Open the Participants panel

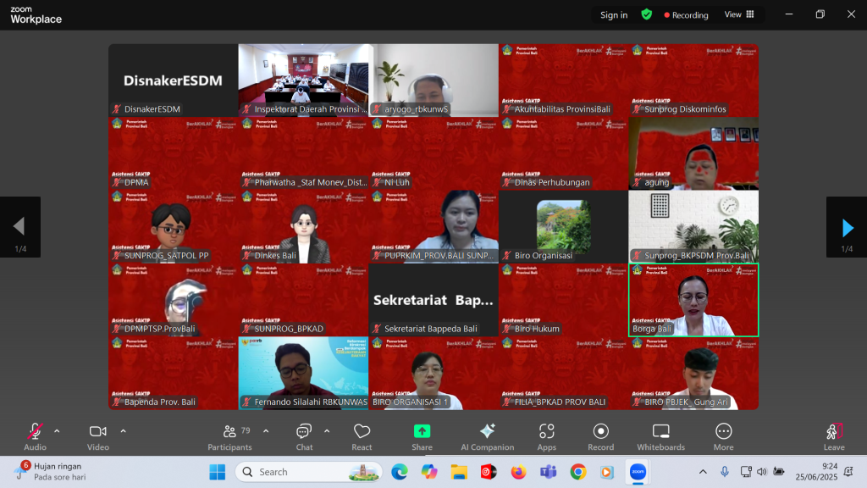point(229,435)
